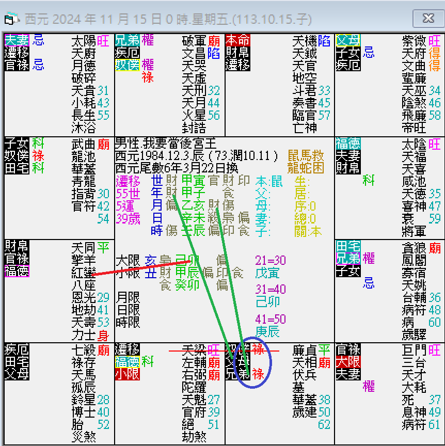Click the application icon in the title bar
The width and height of the screenshot is (445, 446).
click(x=10, y=18)
